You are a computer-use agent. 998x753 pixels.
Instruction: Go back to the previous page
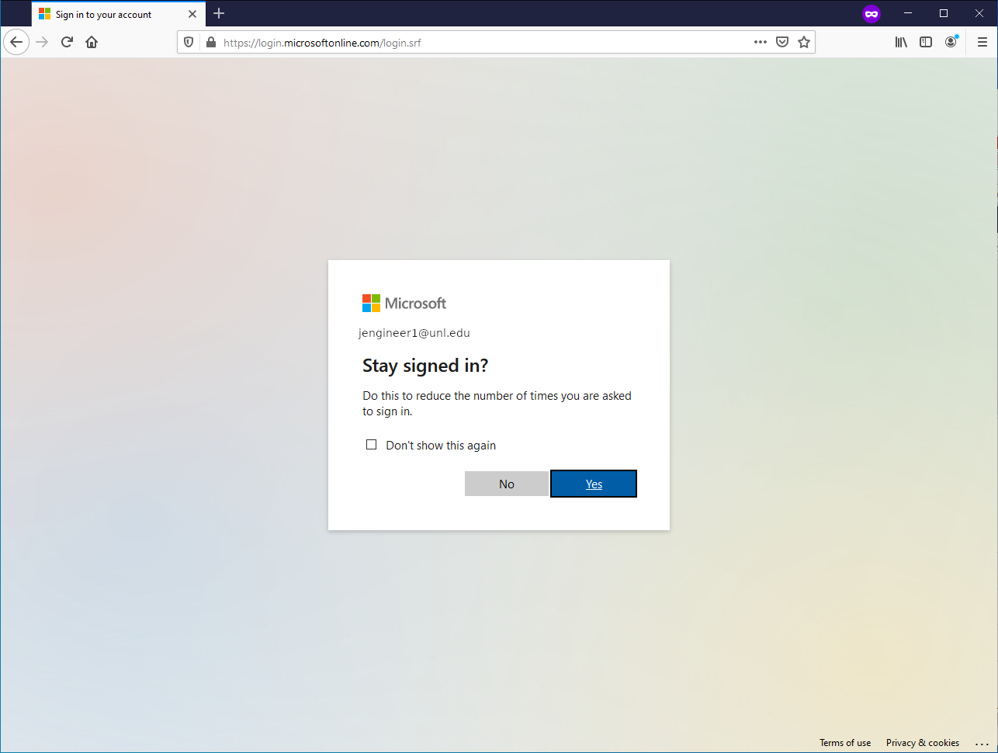[16, 42]
